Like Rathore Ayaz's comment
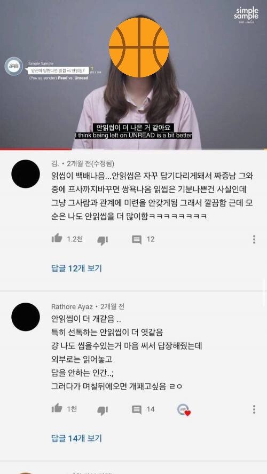This screenshot has height=474, width=267. (x=57, y=408)
